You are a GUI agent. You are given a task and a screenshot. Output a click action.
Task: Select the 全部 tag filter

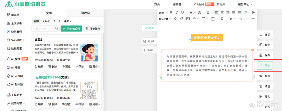coord(36,21)
